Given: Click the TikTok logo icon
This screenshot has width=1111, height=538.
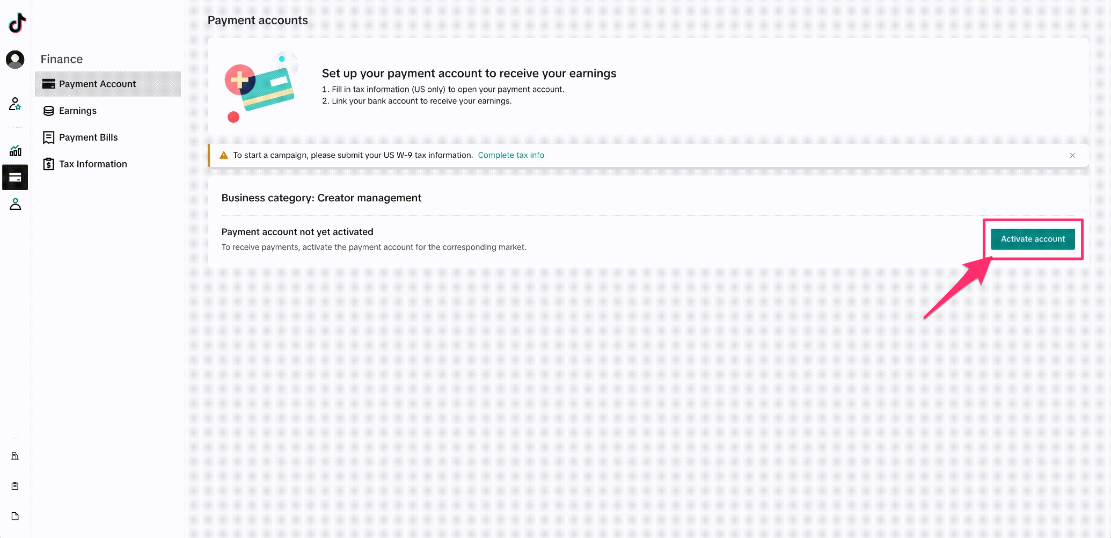Looking at the screenshot, I should click(x=17, y=23).
